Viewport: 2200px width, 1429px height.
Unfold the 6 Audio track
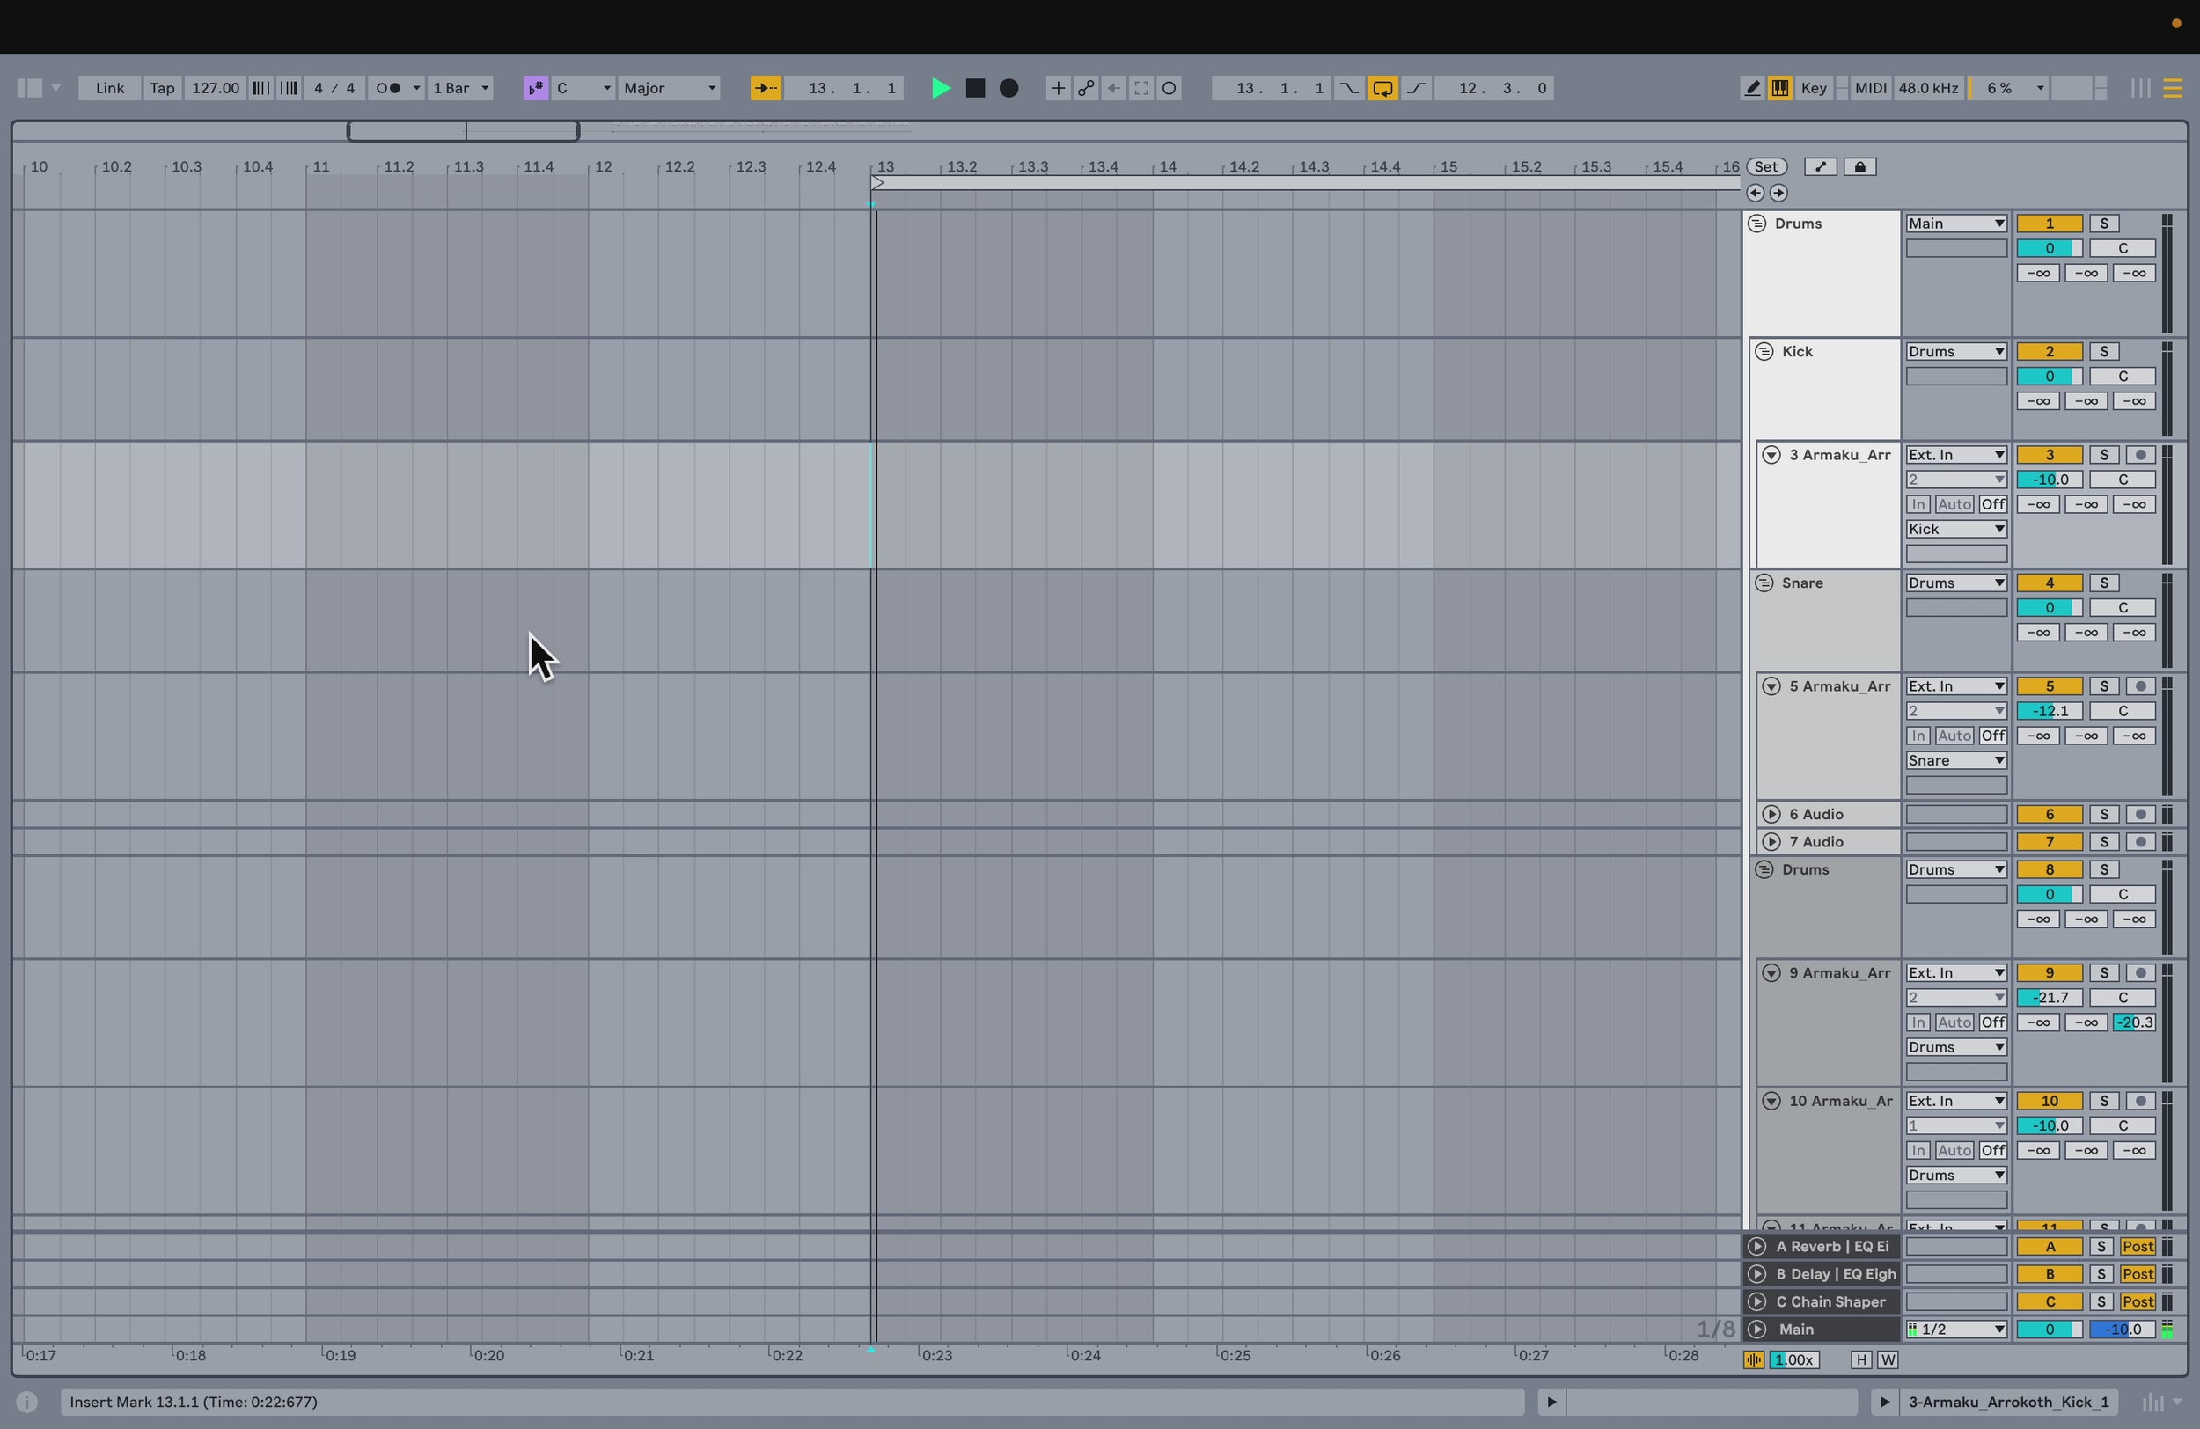pos(1771,814)
